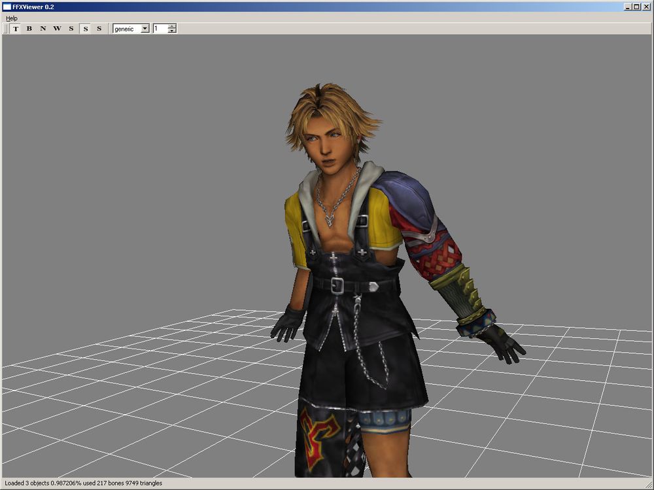The image size is (654, 490).
Task: Toggle the T toolbar button
Action: 16,29
